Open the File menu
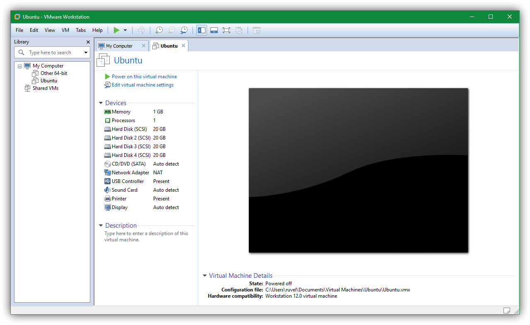 tap(19, 30)
